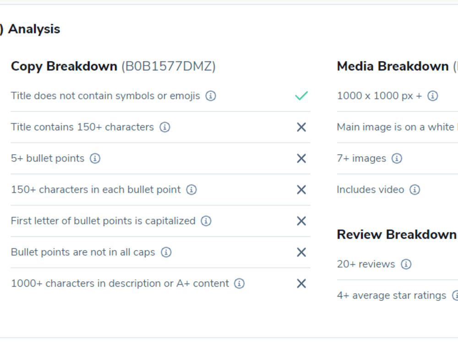Image resolution: width=458 pixels, height=344 pixels.
Task: Select the Review Breakdown heading
Action: (x=397, y=234)
